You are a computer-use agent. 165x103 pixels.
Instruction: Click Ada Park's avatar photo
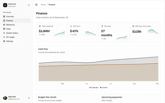5,98
